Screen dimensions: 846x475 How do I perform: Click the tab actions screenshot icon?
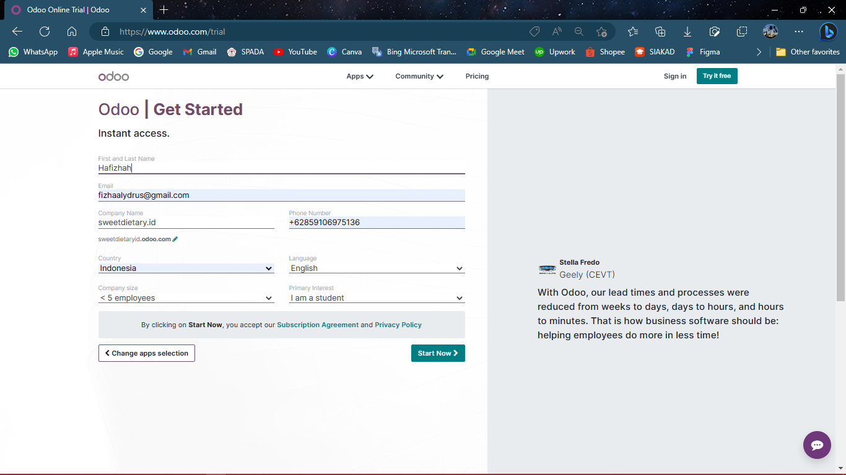[x=742, y=32]
